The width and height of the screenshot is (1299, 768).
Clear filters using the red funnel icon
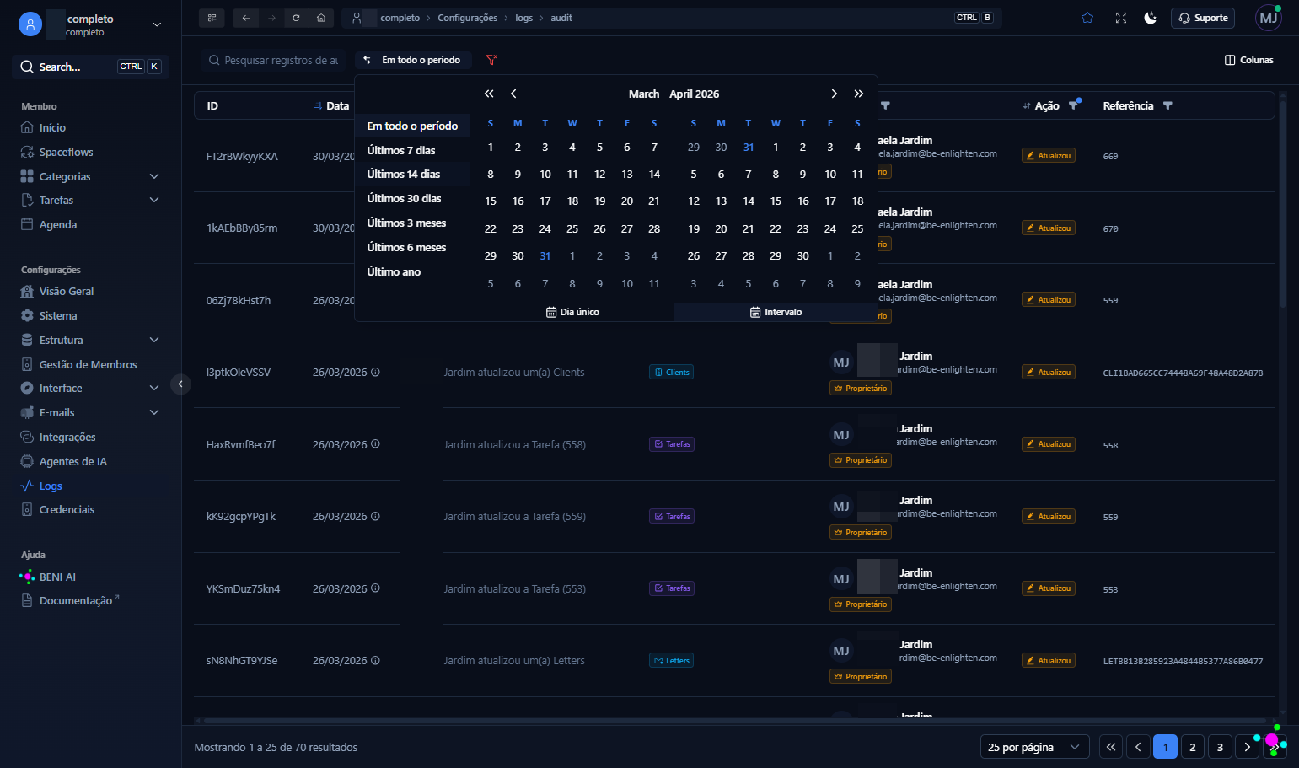coord(491,60)
